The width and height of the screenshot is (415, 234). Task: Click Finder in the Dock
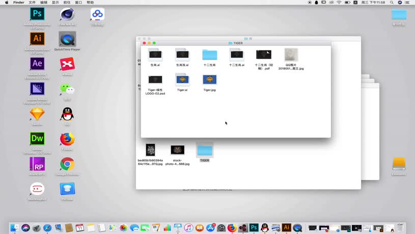point(14,228)
